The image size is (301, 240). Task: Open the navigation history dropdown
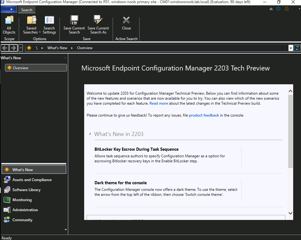21,48
